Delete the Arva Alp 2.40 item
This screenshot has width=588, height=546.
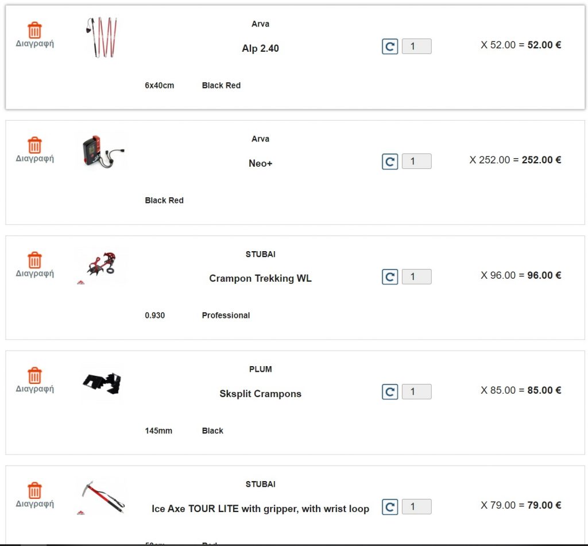pyautogui.click(x=34, y=35)
